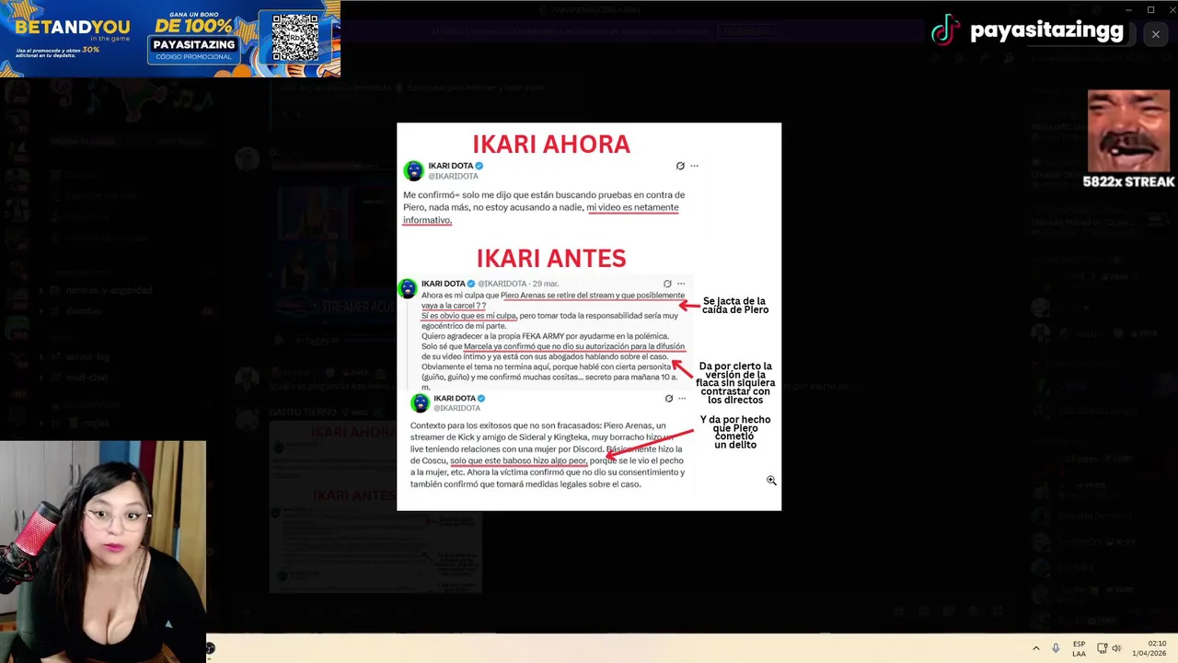Click the 'IKARI ANTES' red heading

click(x=550, y=258)
